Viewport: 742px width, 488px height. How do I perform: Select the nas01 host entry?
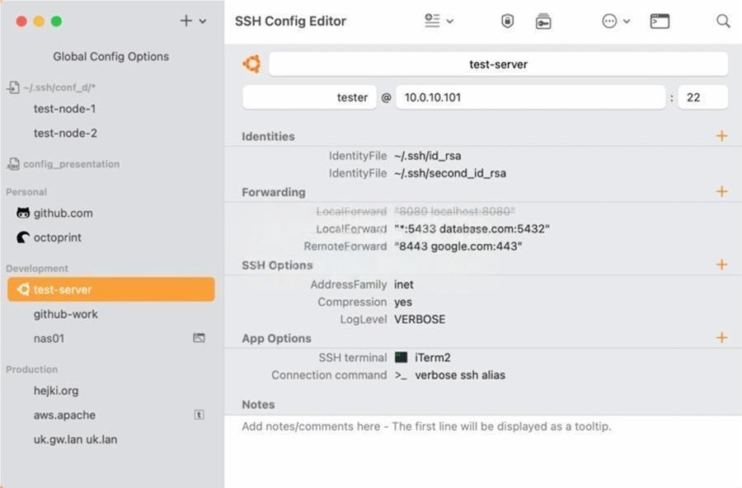(49, 339)
